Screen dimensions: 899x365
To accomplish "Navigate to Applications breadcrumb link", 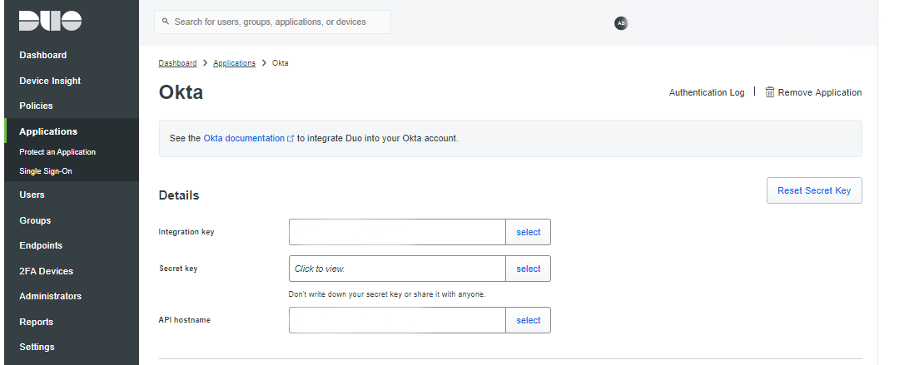I will point(234,63).
